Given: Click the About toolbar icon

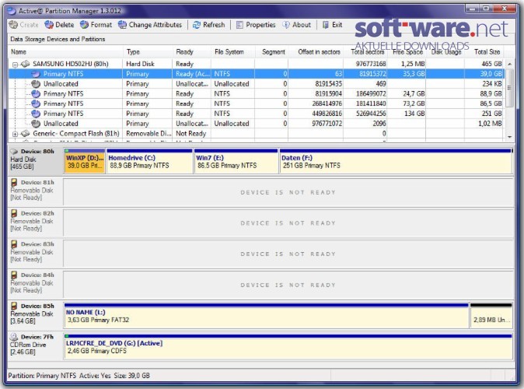Looking at the screenshot, I should point(286,25).
